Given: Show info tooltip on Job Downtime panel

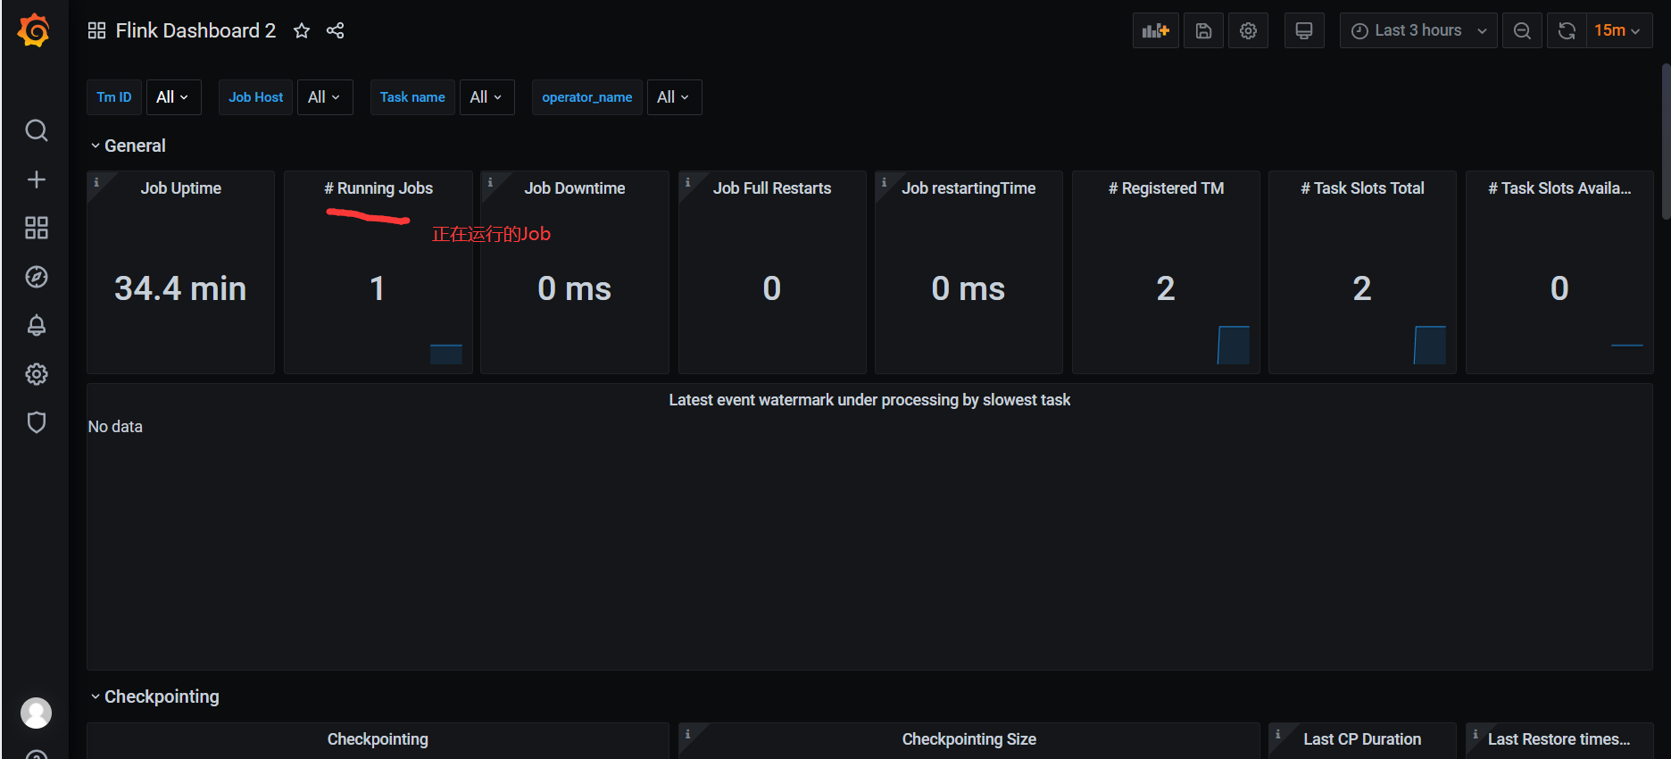Looking at the screenshot, I should [490, 182].
